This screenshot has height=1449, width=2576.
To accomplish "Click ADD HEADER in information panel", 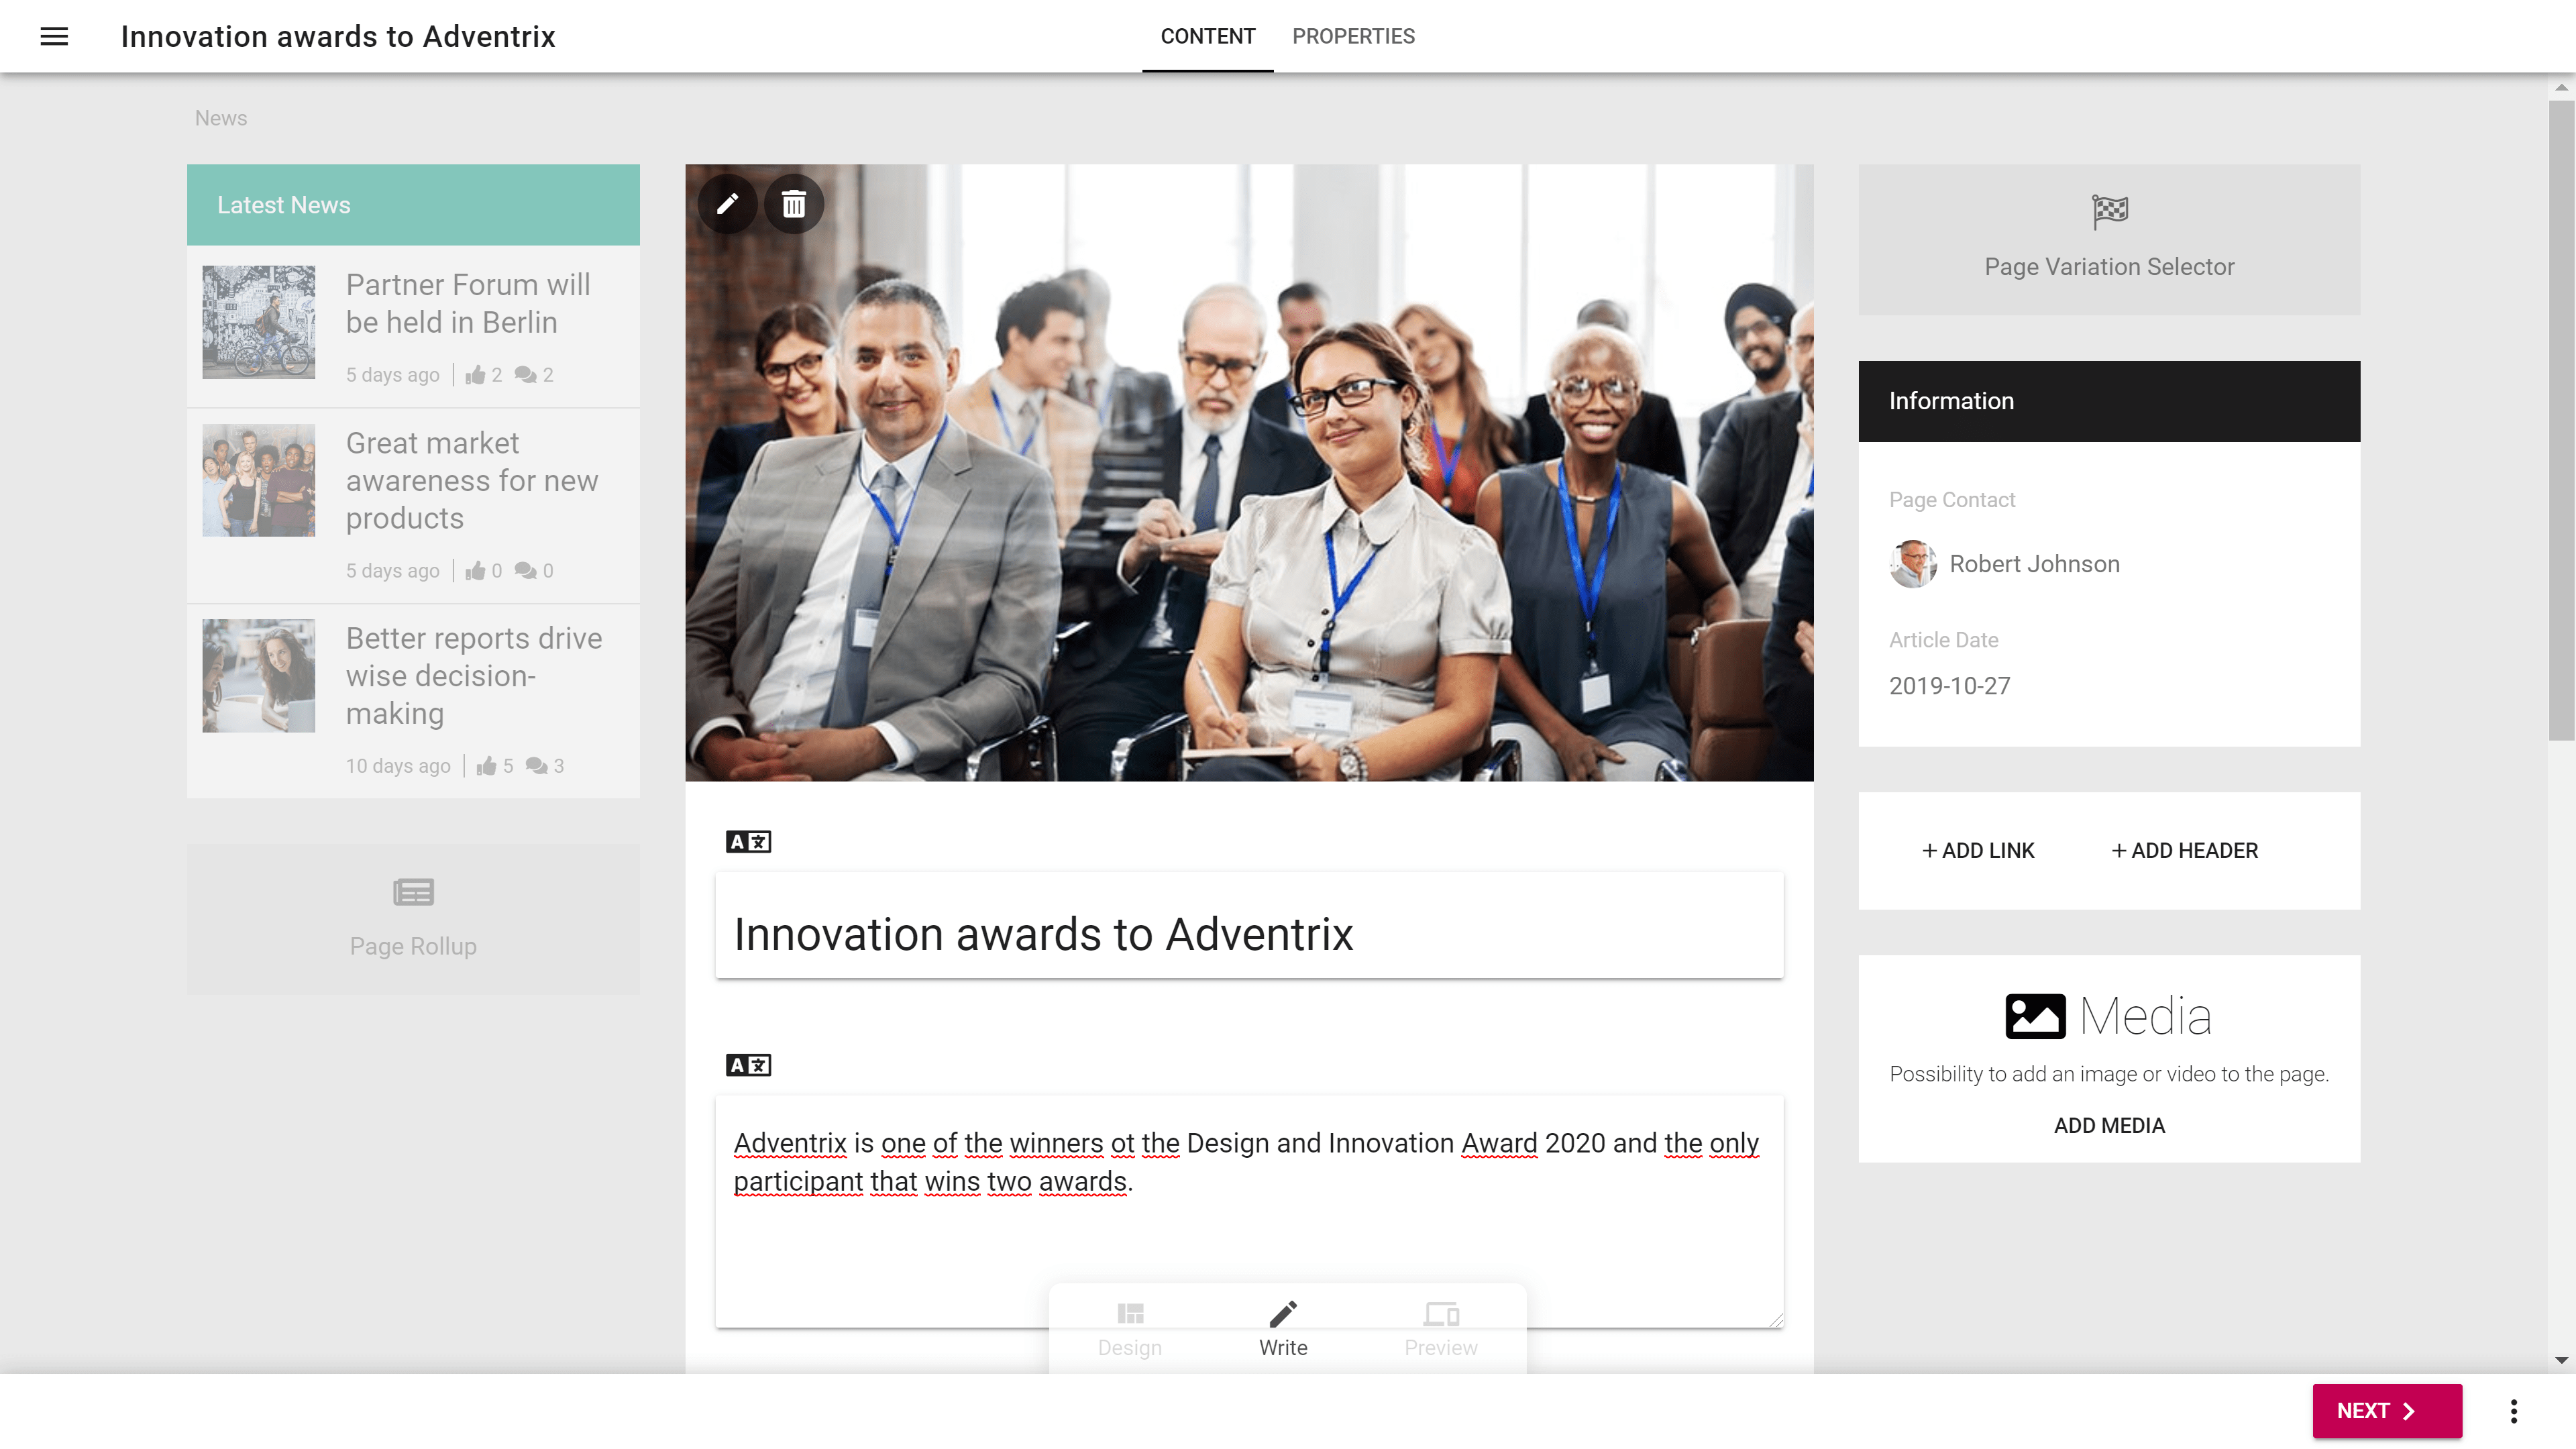I will pos(2184,851).
